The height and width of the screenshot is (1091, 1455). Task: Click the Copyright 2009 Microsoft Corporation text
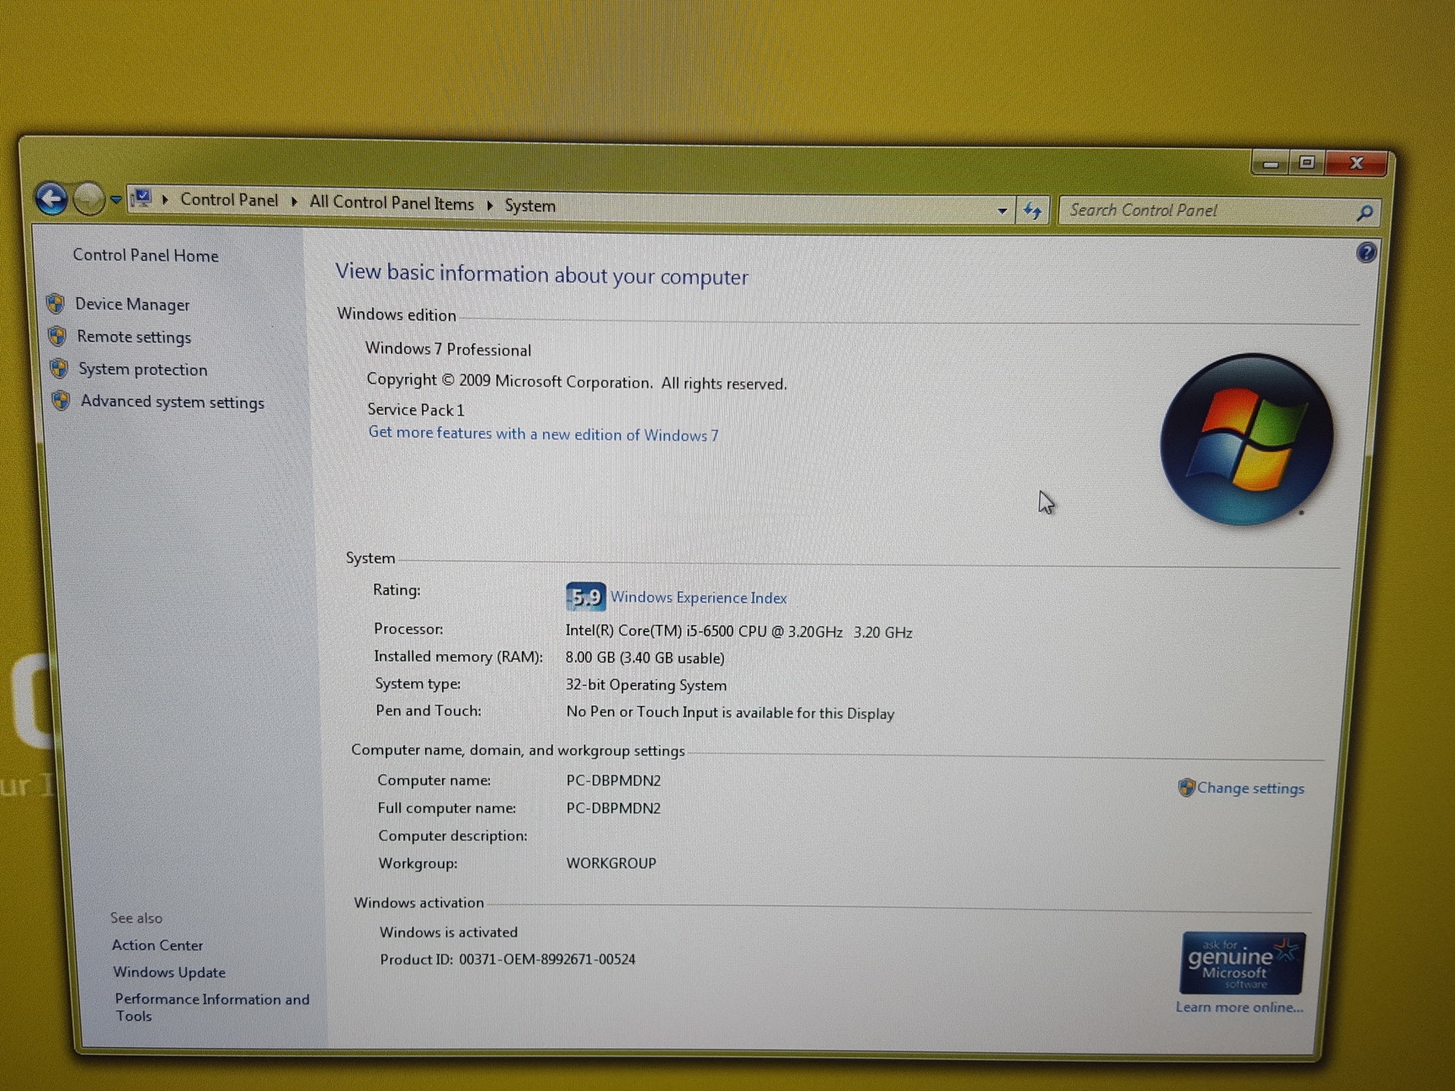(577, 381)
